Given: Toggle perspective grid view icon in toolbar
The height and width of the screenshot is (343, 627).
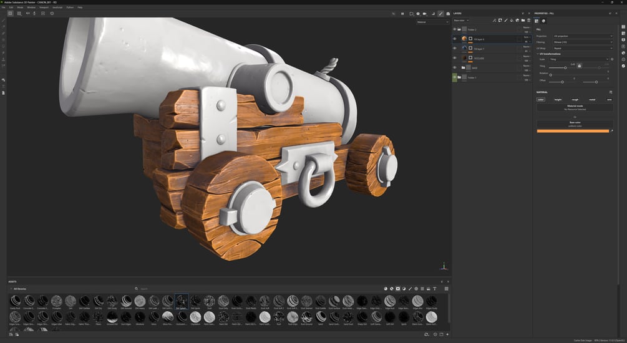Looking at the screenshot, I should click(11, 13).
